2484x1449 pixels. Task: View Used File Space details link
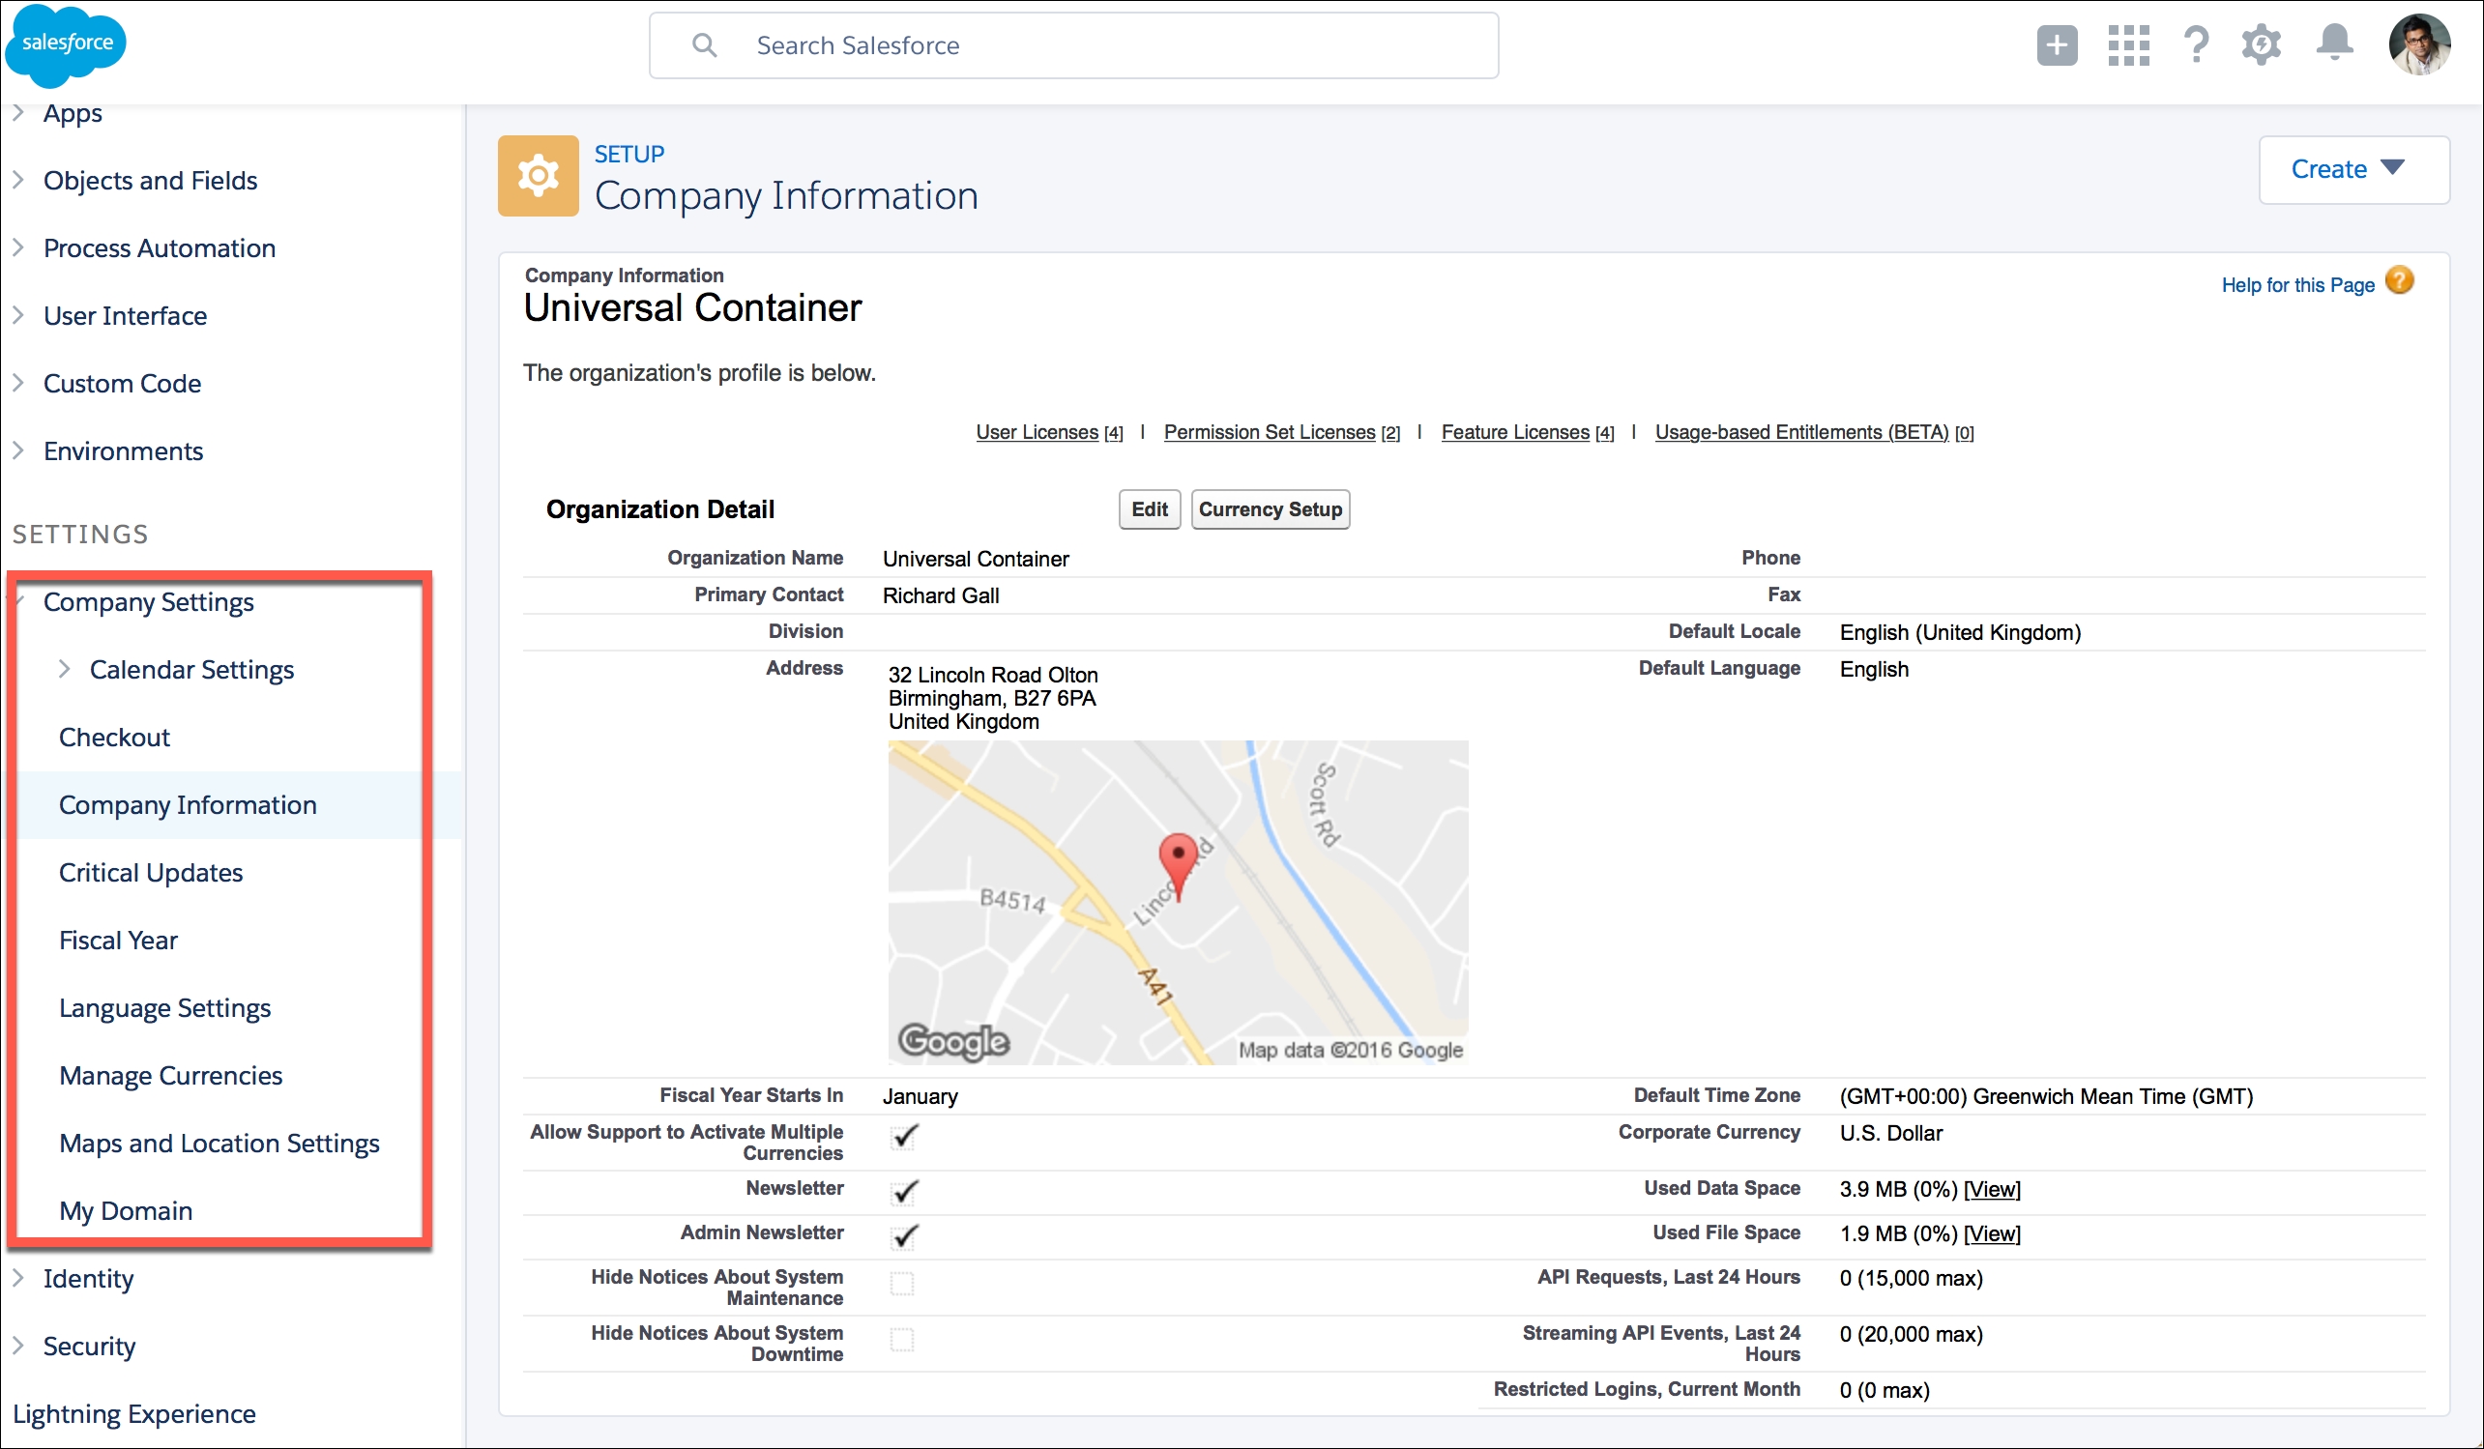click(1992, 1234)
